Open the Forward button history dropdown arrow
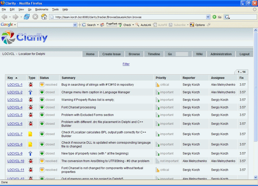 pyautogui.click(x=21, y=17)
